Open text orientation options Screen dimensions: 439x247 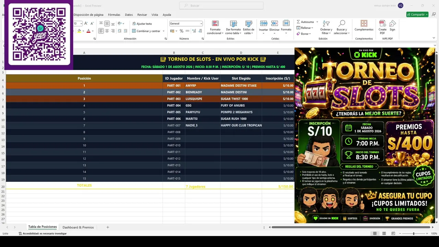121,23
